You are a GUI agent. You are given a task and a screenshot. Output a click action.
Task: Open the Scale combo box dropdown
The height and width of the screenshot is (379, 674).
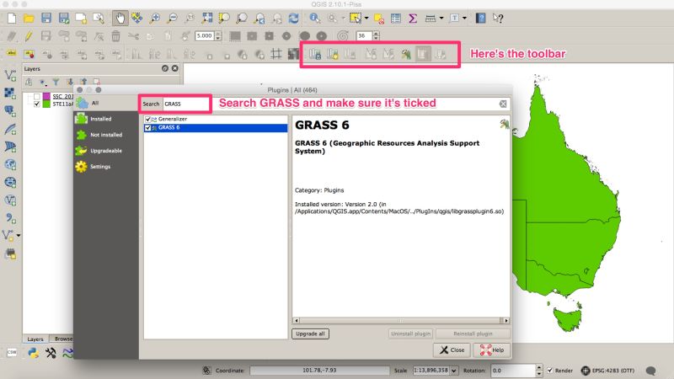(x=453, y=371)
